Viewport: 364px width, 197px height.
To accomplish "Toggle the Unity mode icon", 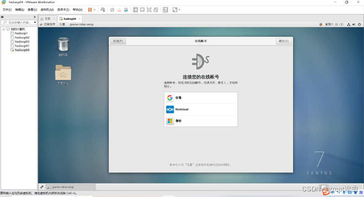I will pos(156,10).
